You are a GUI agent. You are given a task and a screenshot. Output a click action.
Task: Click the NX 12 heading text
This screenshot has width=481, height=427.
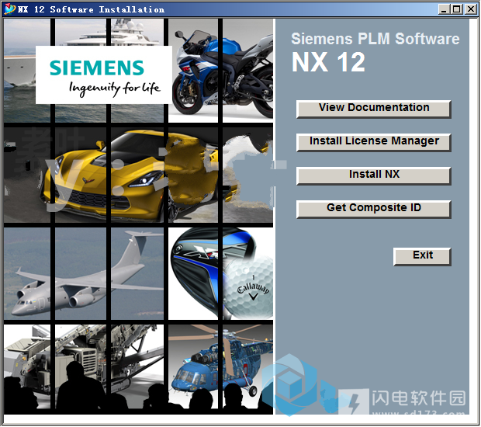tap(328, 63)
